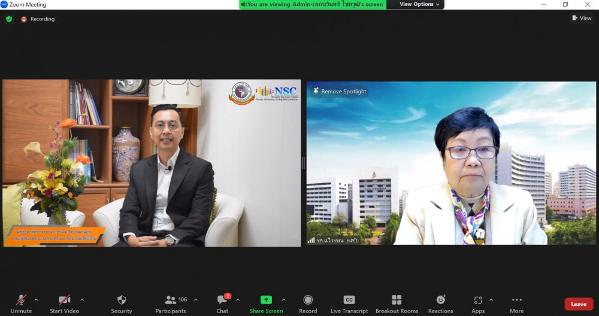
Task: Click Remove Spotlight on the right video
Action: tap(340, 92)
